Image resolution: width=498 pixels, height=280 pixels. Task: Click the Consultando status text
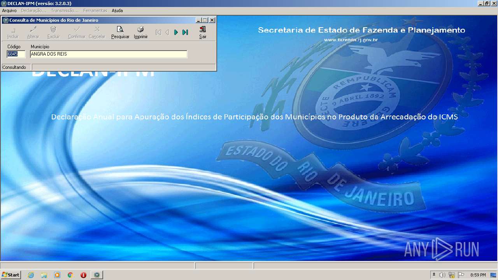pos(14,67)
